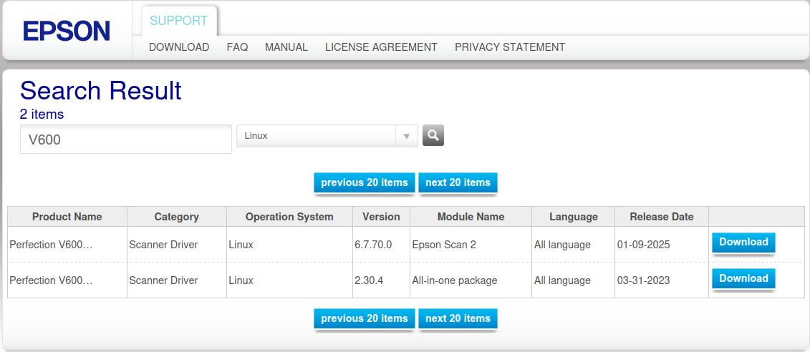Select the SUPPORT tab
Screen dimensions: 810x352
tap(179, 21)
